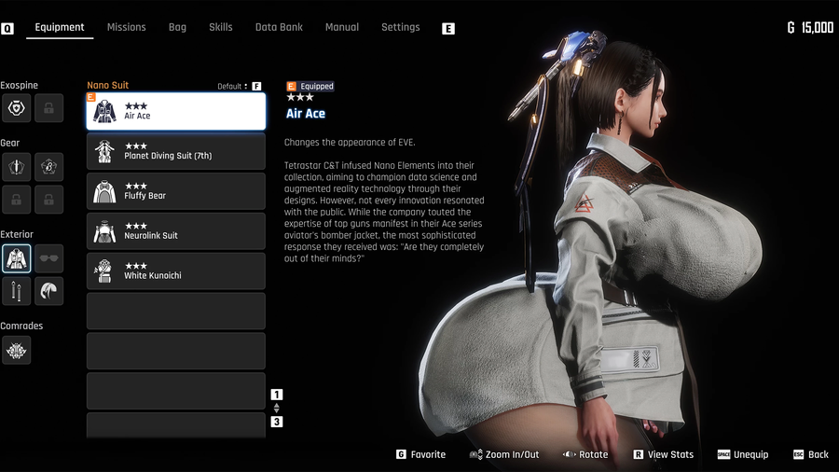Select the equipped Exospine slot icon
Image resolution: width=839 pixels, height=472 pixels.
[16, 108]
